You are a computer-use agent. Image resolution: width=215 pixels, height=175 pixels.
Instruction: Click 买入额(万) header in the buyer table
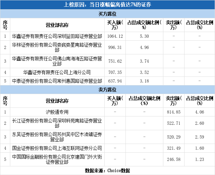tap(115, 25)
